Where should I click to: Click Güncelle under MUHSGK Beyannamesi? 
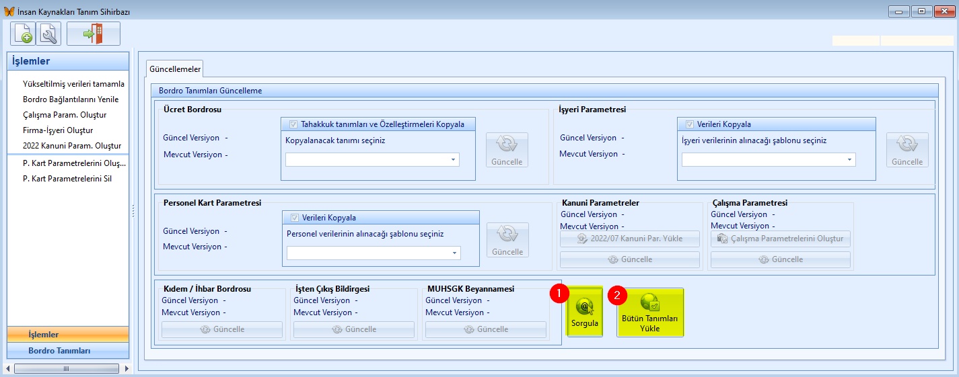pos(486,329)
